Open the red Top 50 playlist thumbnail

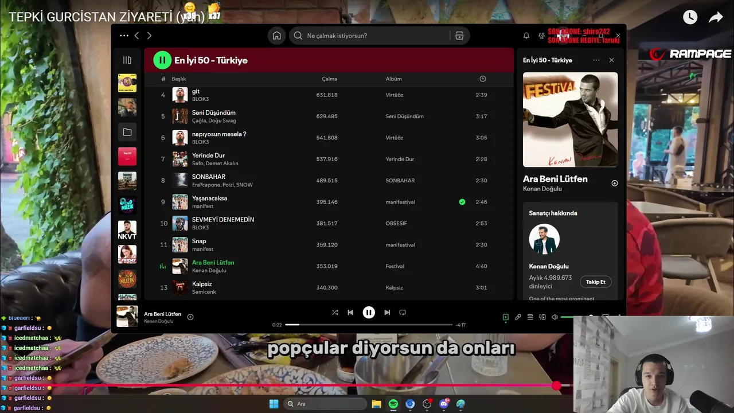[127, 156]
